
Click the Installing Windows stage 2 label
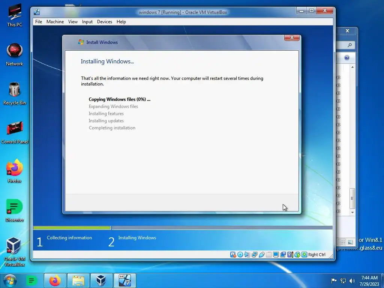click(x=137, y=238)
